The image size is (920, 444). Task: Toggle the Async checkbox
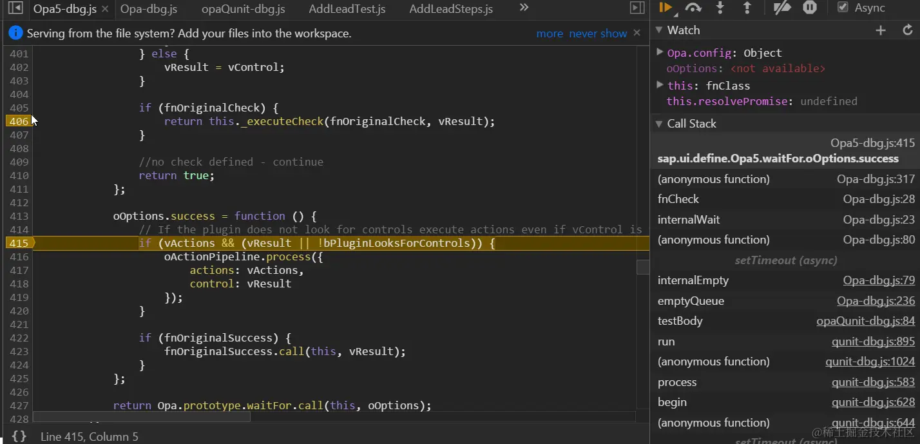click(x=842, y=8)
